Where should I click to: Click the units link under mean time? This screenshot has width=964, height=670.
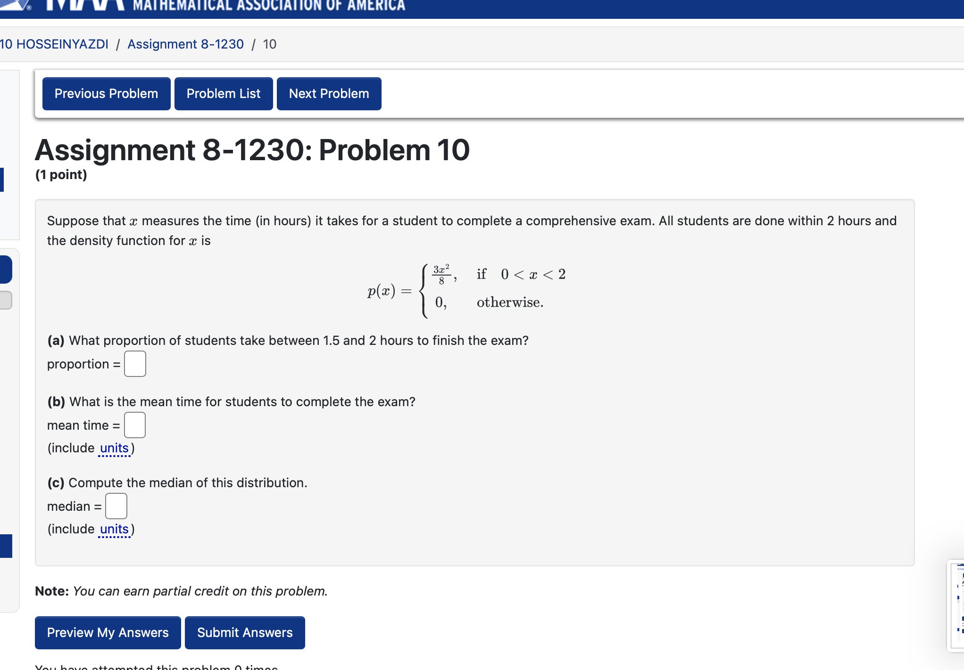click(x=114, y=448)
